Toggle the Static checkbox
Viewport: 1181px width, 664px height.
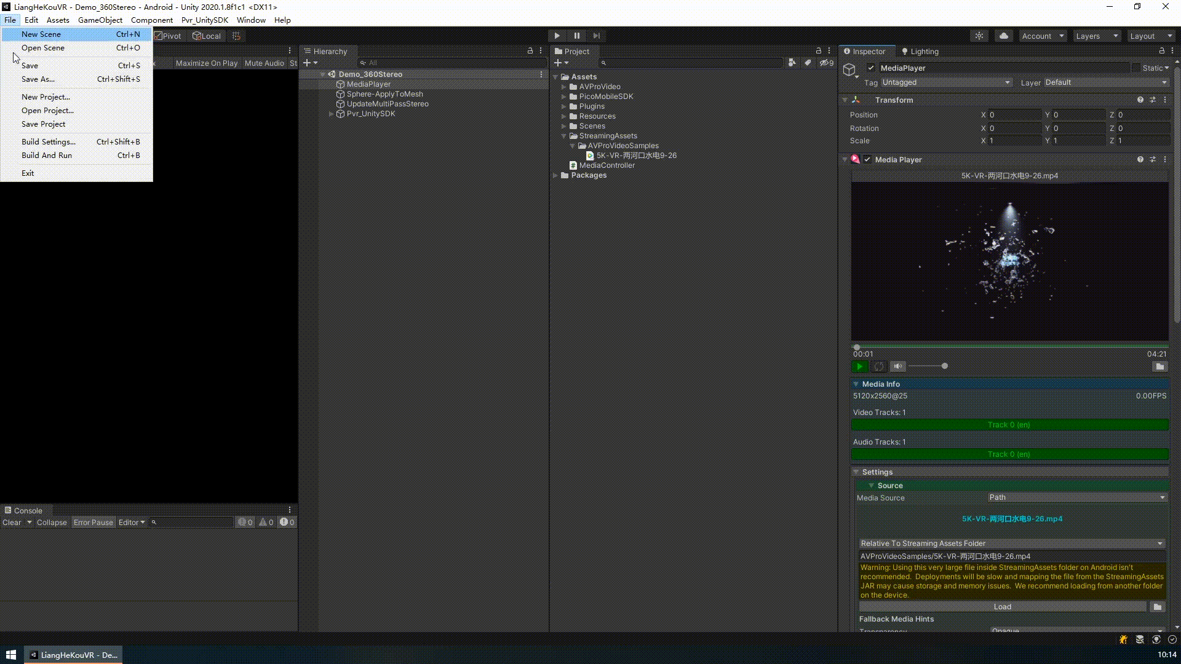pyautogui.click(x=1136, y=68)
